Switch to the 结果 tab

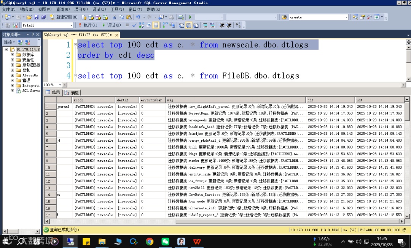coord(53,92)
